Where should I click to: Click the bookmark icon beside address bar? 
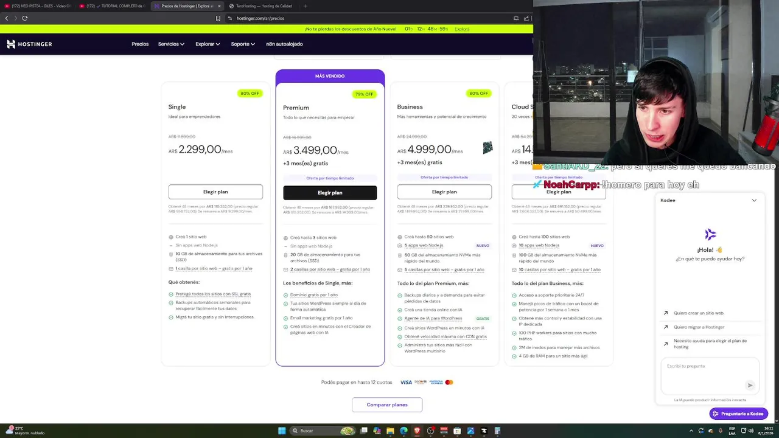[218, 18]
